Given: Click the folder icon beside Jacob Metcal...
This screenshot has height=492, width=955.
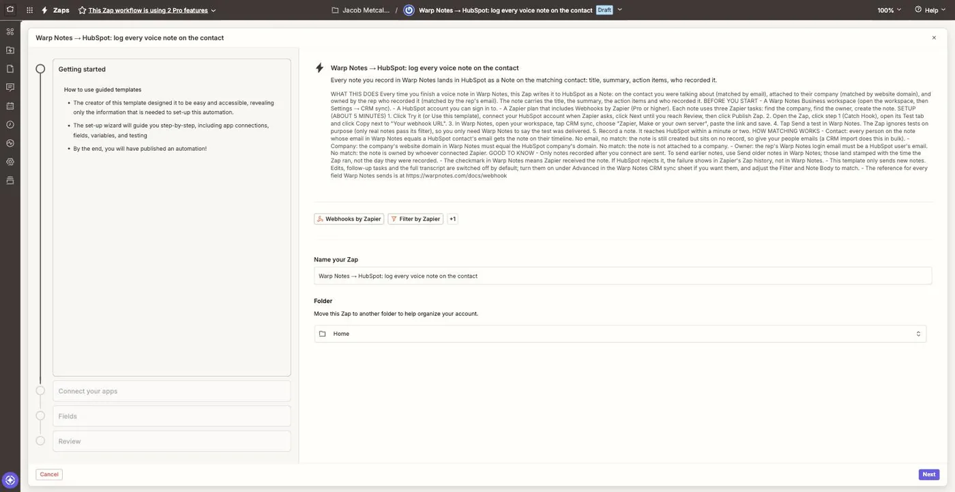Looking at the screenshot, I should (x=335, y=10).
